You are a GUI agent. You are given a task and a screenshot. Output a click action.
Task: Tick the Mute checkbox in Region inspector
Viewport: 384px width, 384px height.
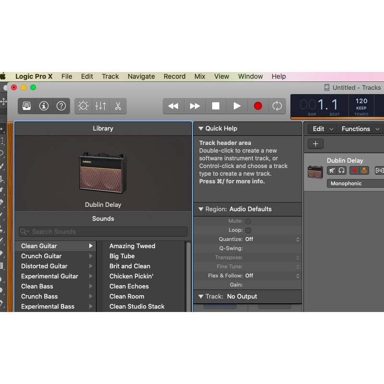[248, 221]
